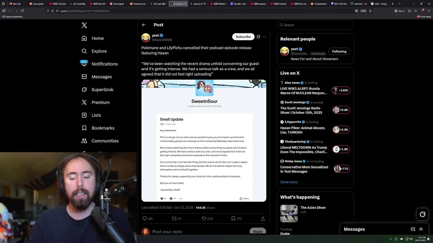Click the Reply button
433x243 pixels.
(258, 232)
